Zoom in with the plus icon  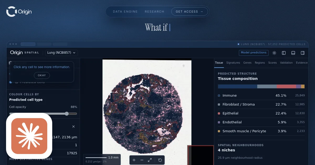134,160
